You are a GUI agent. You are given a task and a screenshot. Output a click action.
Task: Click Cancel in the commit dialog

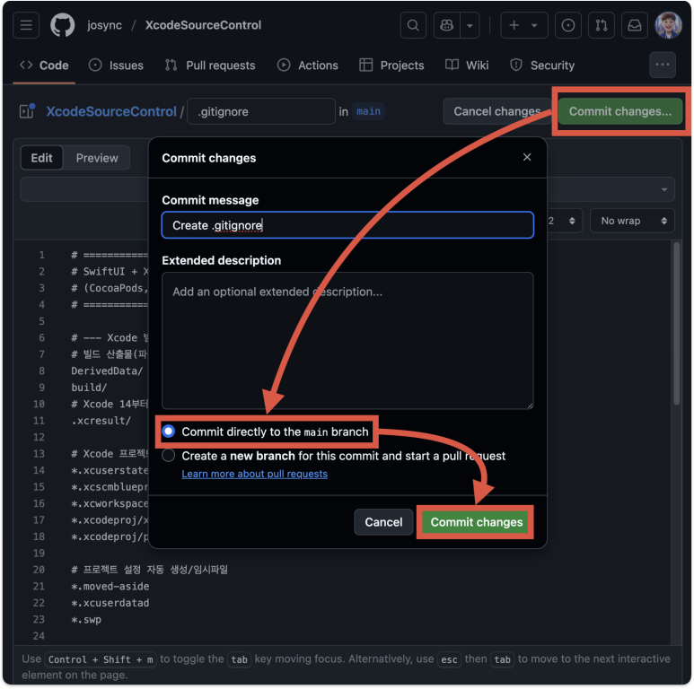click(383, 522)
